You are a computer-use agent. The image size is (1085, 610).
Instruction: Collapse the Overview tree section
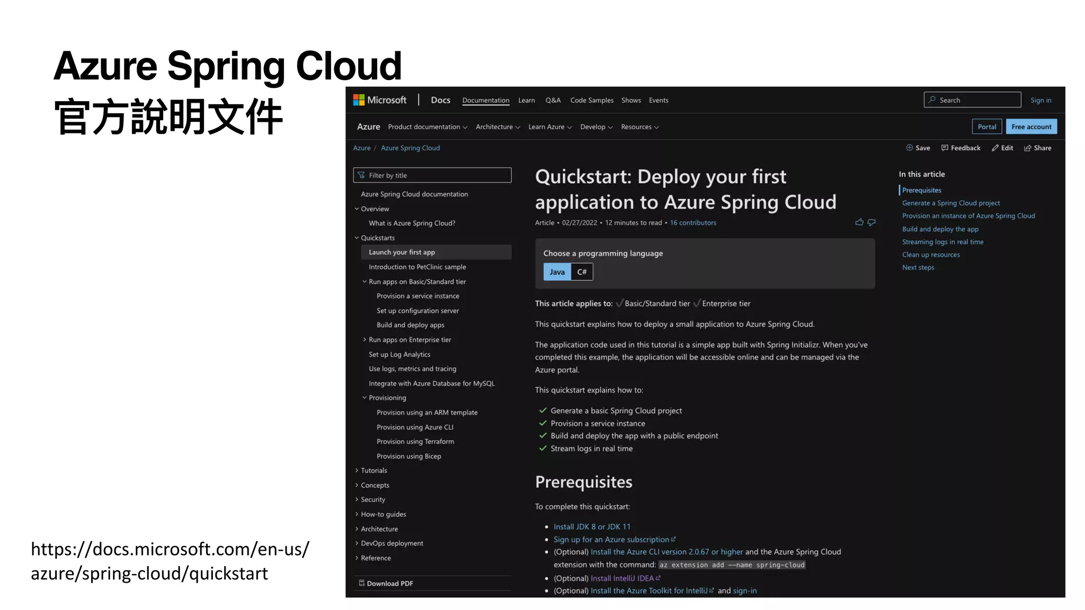[x=357, y=209]
